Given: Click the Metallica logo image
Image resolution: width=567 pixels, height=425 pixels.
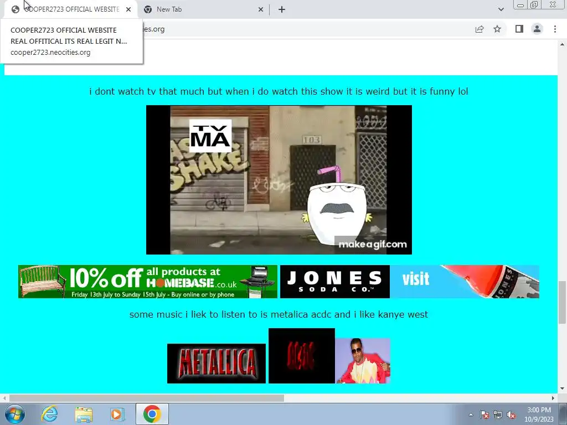Looking at the screenshot, I should coord(217,363).
